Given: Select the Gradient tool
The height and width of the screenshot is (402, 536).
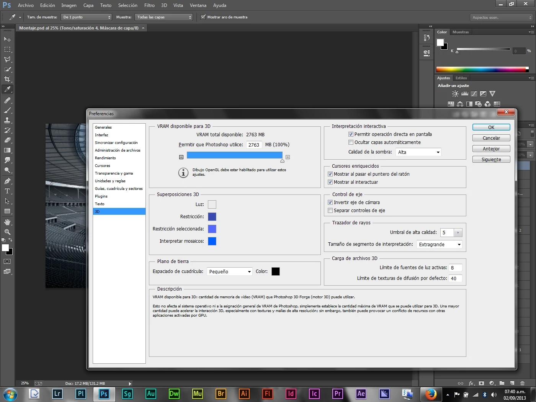Looking at the screenshot, I should pos(7,150).
